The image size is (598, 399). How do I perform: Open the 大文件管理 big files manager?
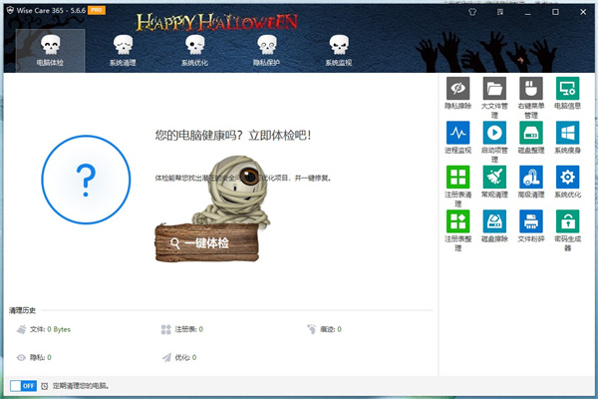(494, 88)
